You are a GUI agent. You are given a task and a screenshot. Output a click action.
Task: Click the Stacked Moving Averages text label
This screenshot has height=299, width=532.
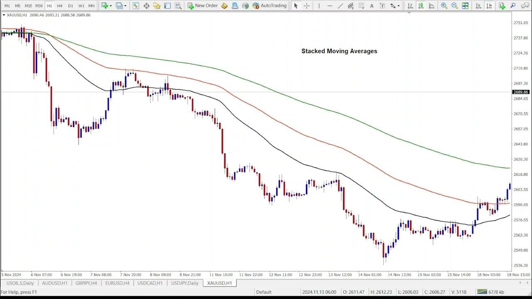339,51
